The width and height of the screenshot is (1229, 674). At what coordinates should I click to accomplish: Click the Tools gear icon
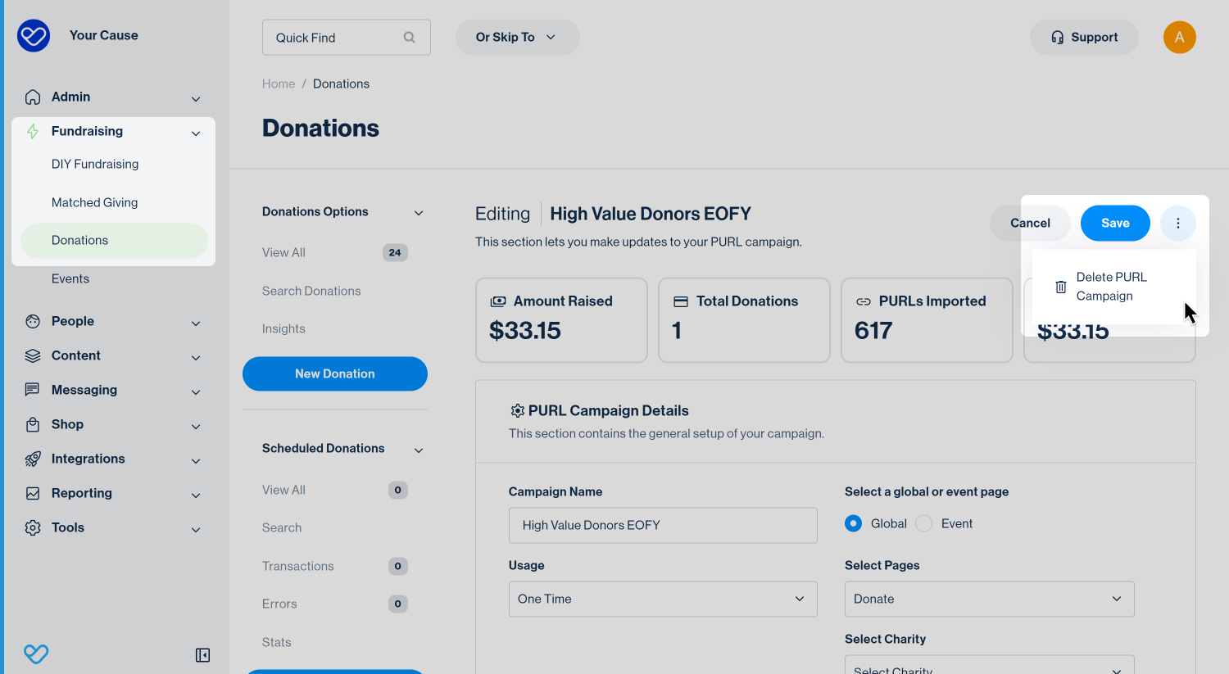(x=33, y=528)
